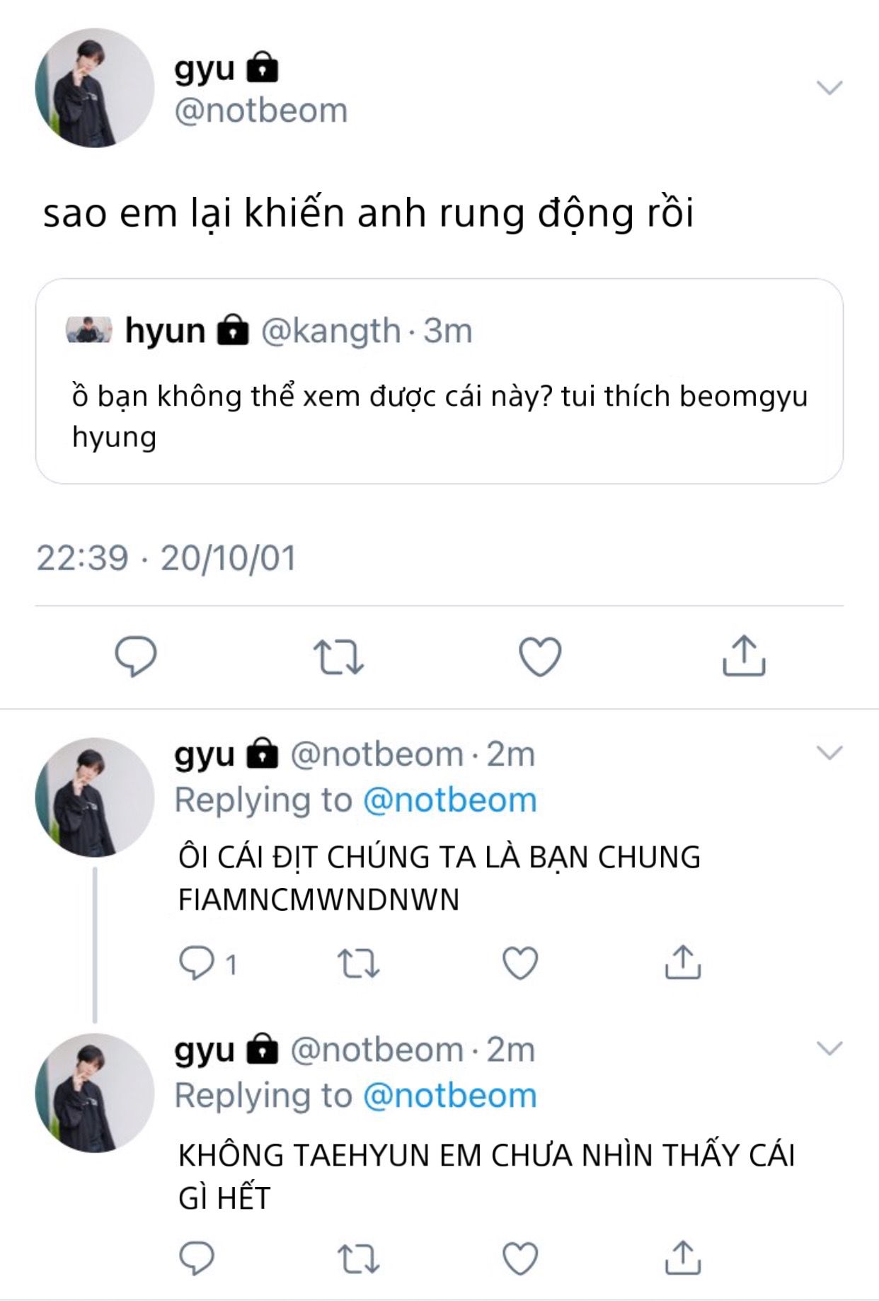This screenshot has height=1301, width=879.
Task: View gyu's profile picture on main tweet
Action: (95, 88)
